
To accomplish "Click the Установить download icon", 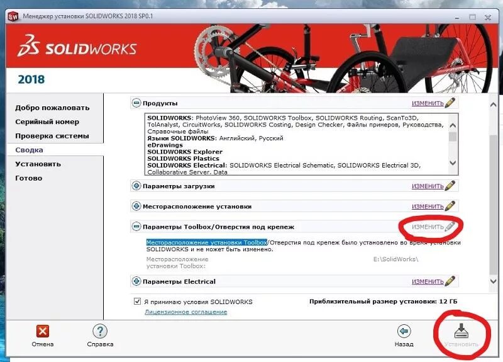I will click(x=461, y=331).
